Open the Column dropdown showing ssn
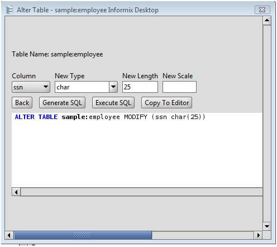The image size is (277, 247). 31,87
